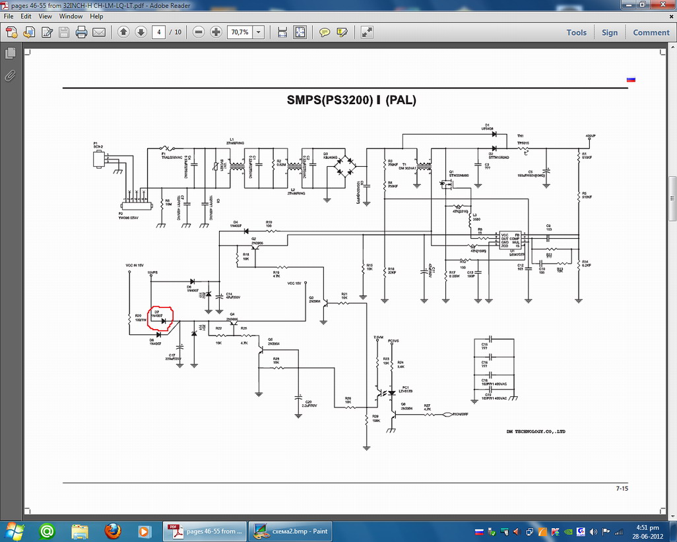Zoom out with the minus button

[x=199, y=32]
